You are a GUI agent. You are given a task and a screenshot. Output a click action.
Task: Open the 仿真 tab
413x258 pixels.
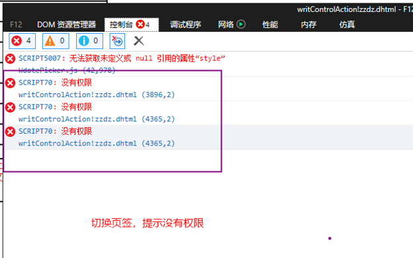click(347, 24)
